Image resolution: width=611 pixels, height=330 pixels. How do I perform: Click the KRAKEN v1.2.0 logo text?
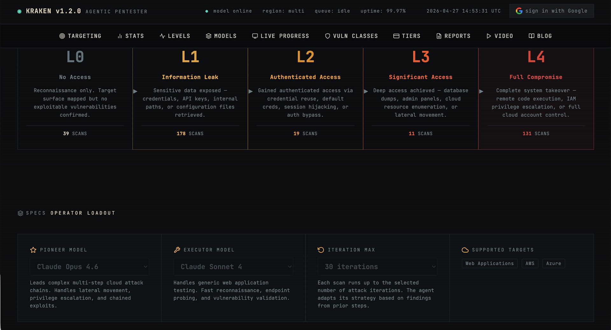pyautogui.click(x=53, y=11)
